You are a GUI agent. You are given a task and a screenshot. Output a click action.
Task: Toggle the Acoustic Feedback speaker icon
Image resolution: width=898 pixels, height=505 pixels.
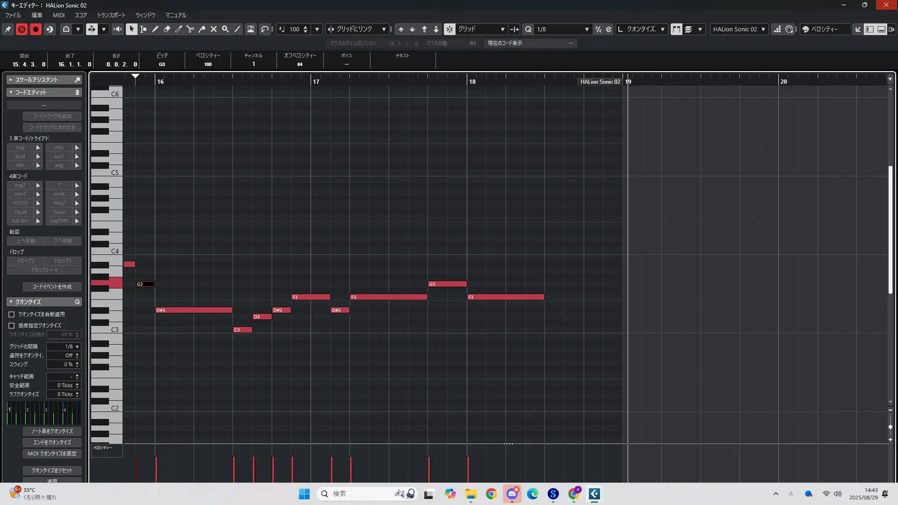[x=117, y=29]
